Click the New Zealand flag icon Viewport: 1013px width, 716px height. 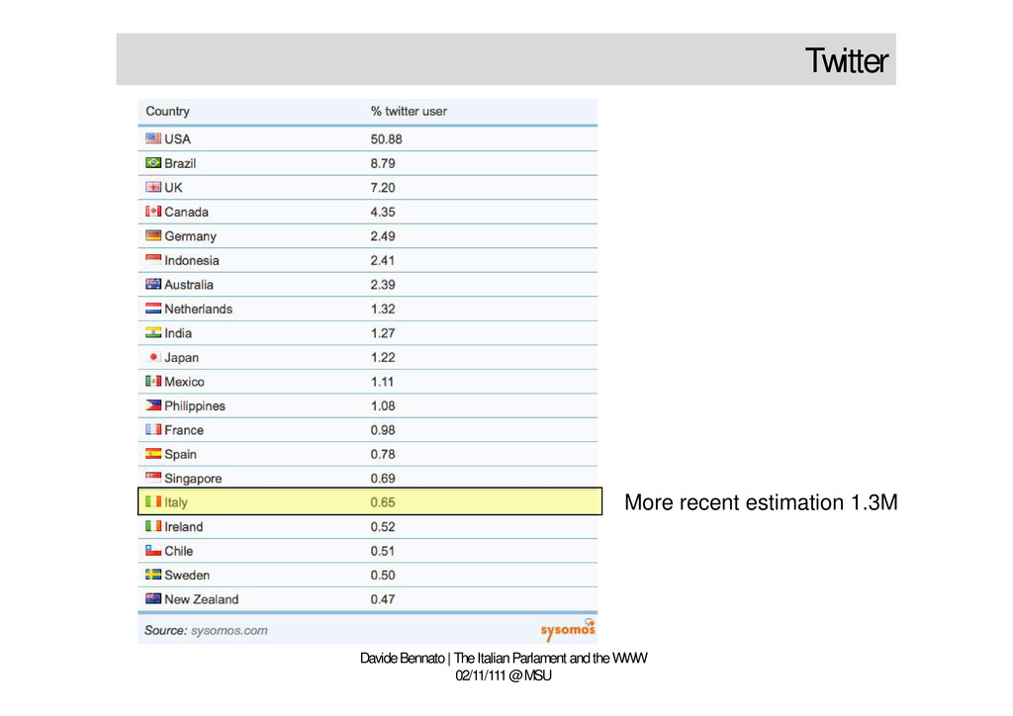point(153,598)
